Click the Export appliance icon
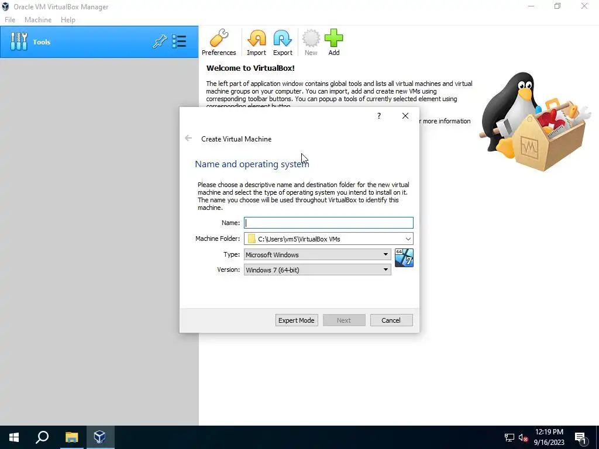Image resolution: width=599 pixels, height=449 pixels. (x=283, y=42)
